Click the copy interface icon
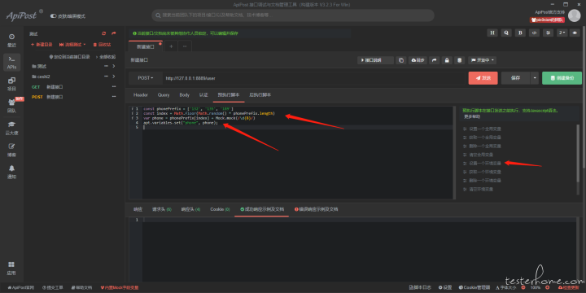The image size is (586, 293). 401,60
